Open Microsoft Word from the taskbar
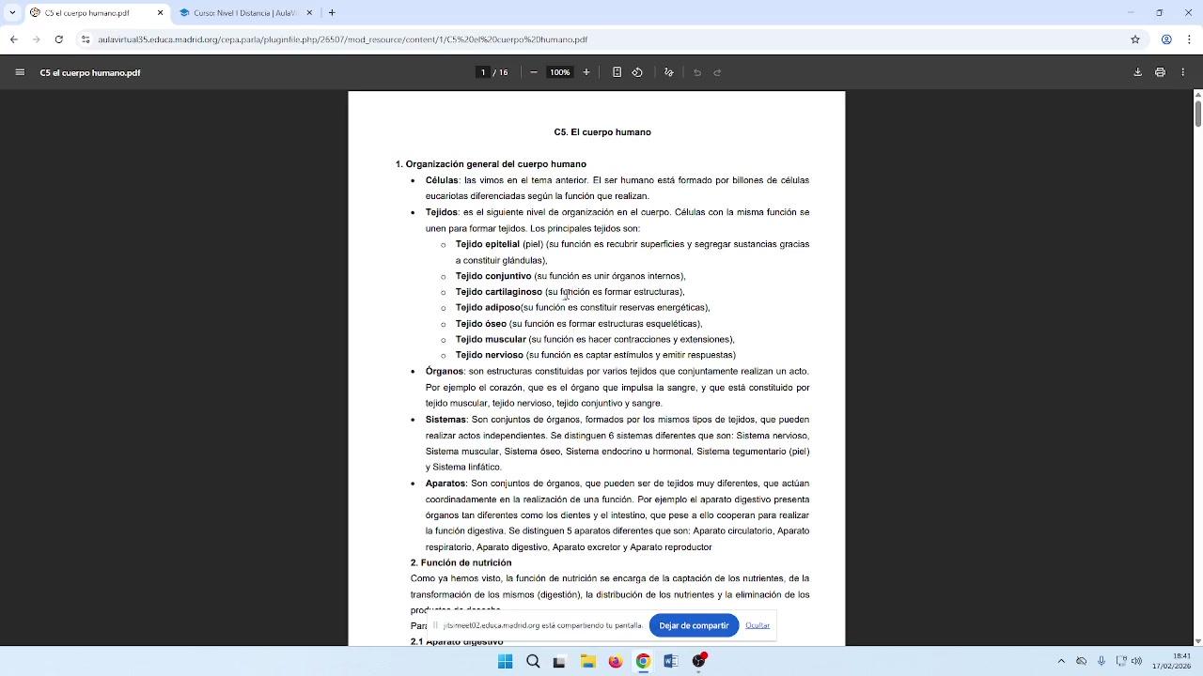Viewport: 1203px width, 676px height. [670, 661]
